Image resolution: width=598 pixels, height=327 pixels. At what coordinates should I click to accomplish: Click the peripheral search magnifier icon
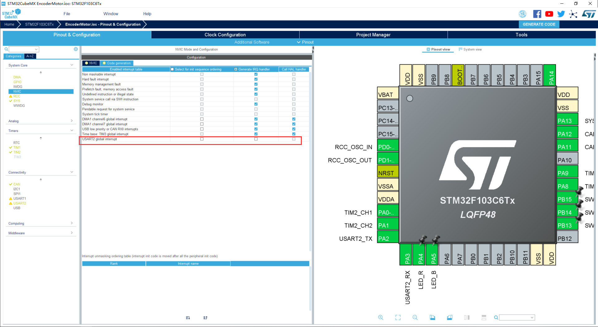(6, 49)
